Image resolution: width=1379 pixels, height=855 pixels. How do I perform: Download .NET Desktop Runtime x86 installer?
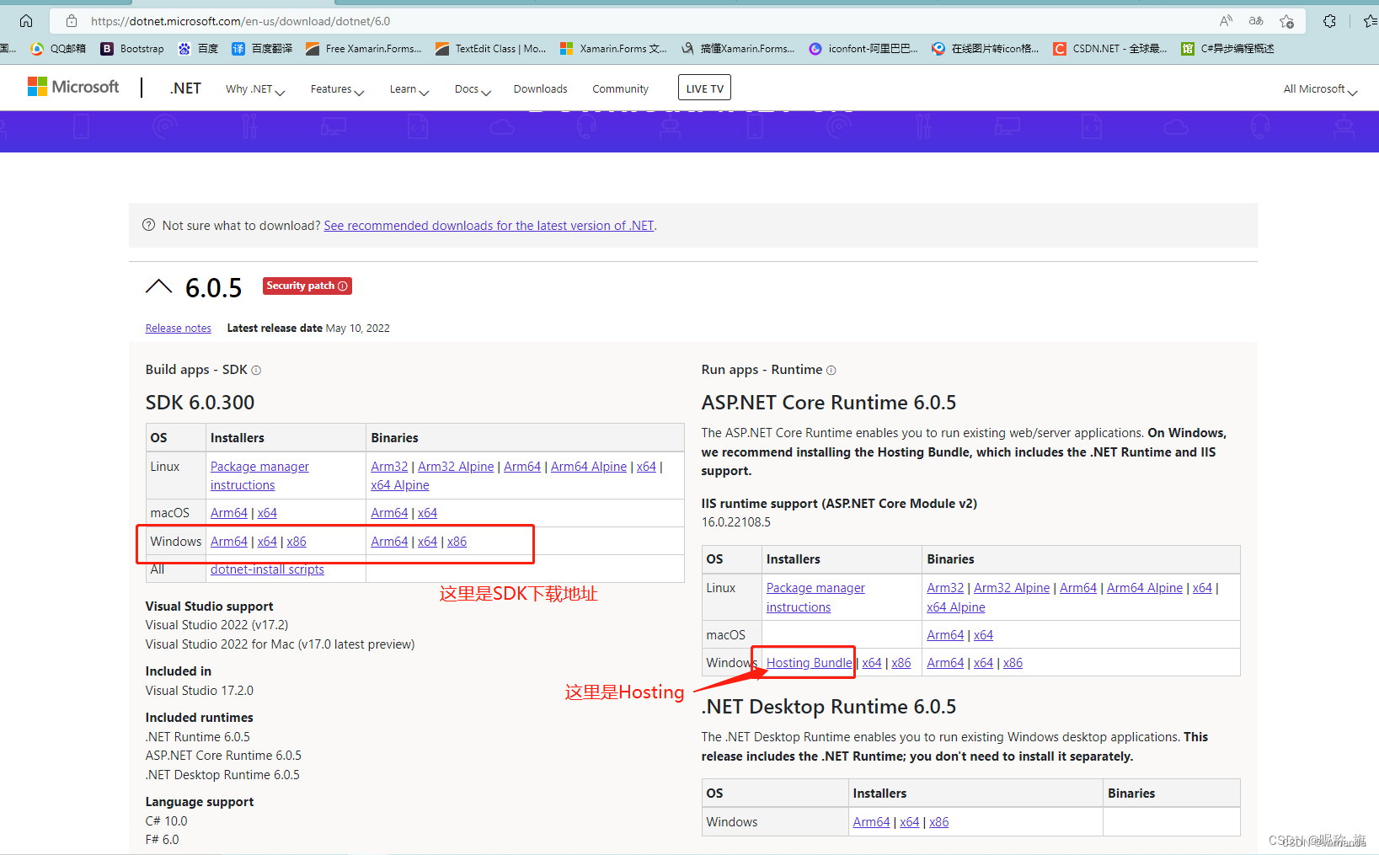pyautogui.click(x=938, y=822)
